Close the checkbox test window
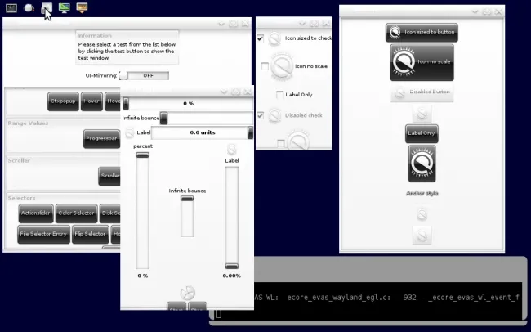This screenshot has height=332, width=531. (x=326, y=24)
